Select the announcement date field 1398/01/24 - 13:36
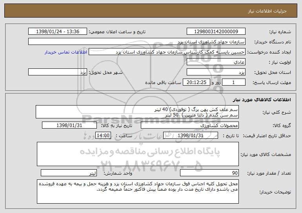The height and width of the screenshot is (213, 302). (58, 32)
